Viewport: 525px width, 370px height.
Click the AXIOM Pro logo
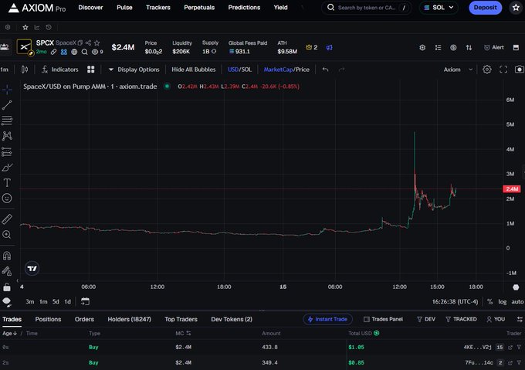point(37,8)
